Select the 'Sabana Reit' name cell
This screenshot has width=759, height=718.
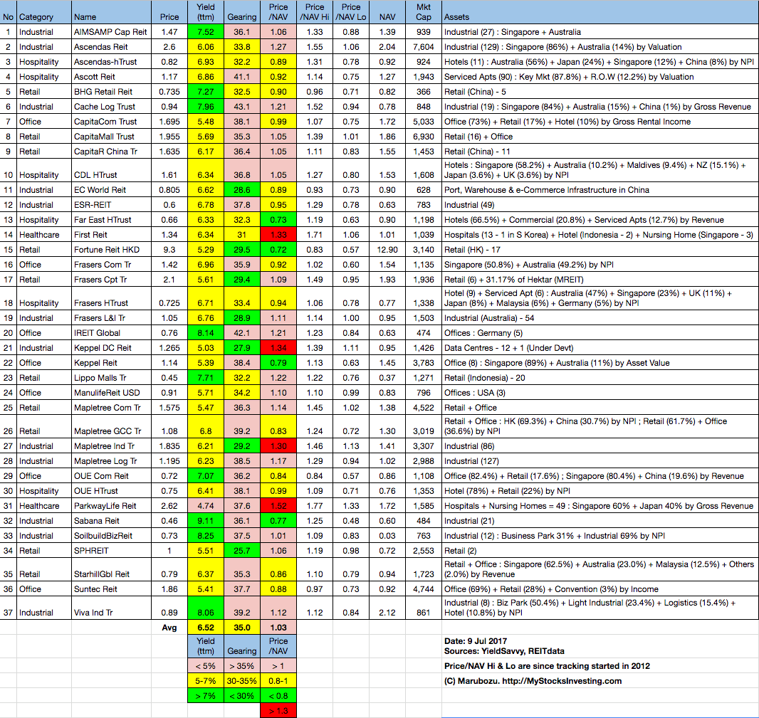[111, 522]
